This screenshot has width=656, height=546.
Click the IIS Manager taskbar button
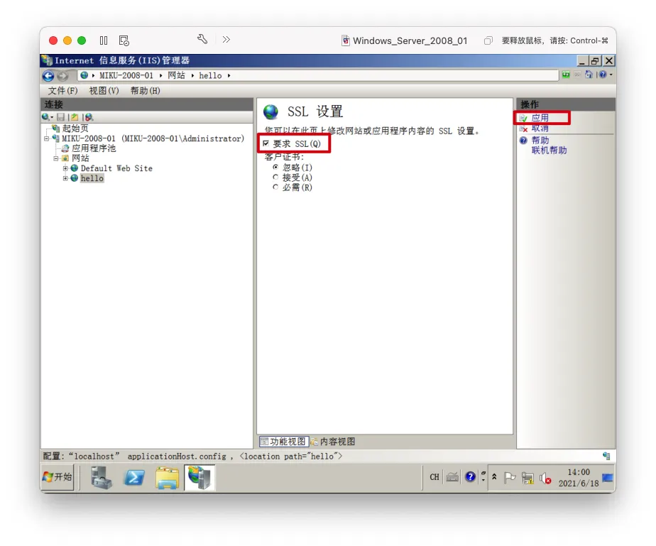click(x=199, y=477)
